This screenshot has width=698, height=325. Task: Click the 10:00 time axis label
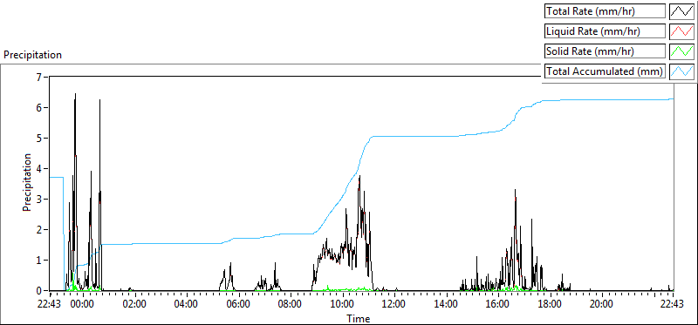[x=342, y=305]
